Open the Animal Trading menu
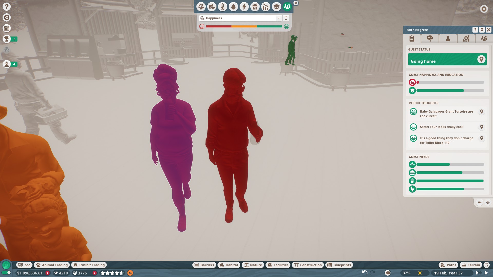493x277 pixels. (52, 265)
